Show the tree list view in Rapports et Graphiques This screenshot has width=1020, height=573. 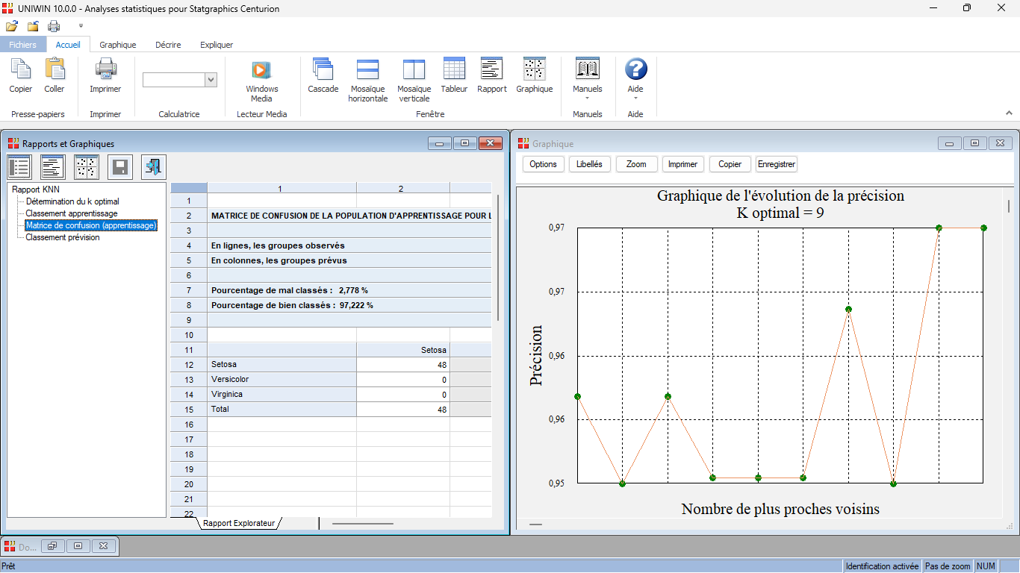click(x=19, y=167)
